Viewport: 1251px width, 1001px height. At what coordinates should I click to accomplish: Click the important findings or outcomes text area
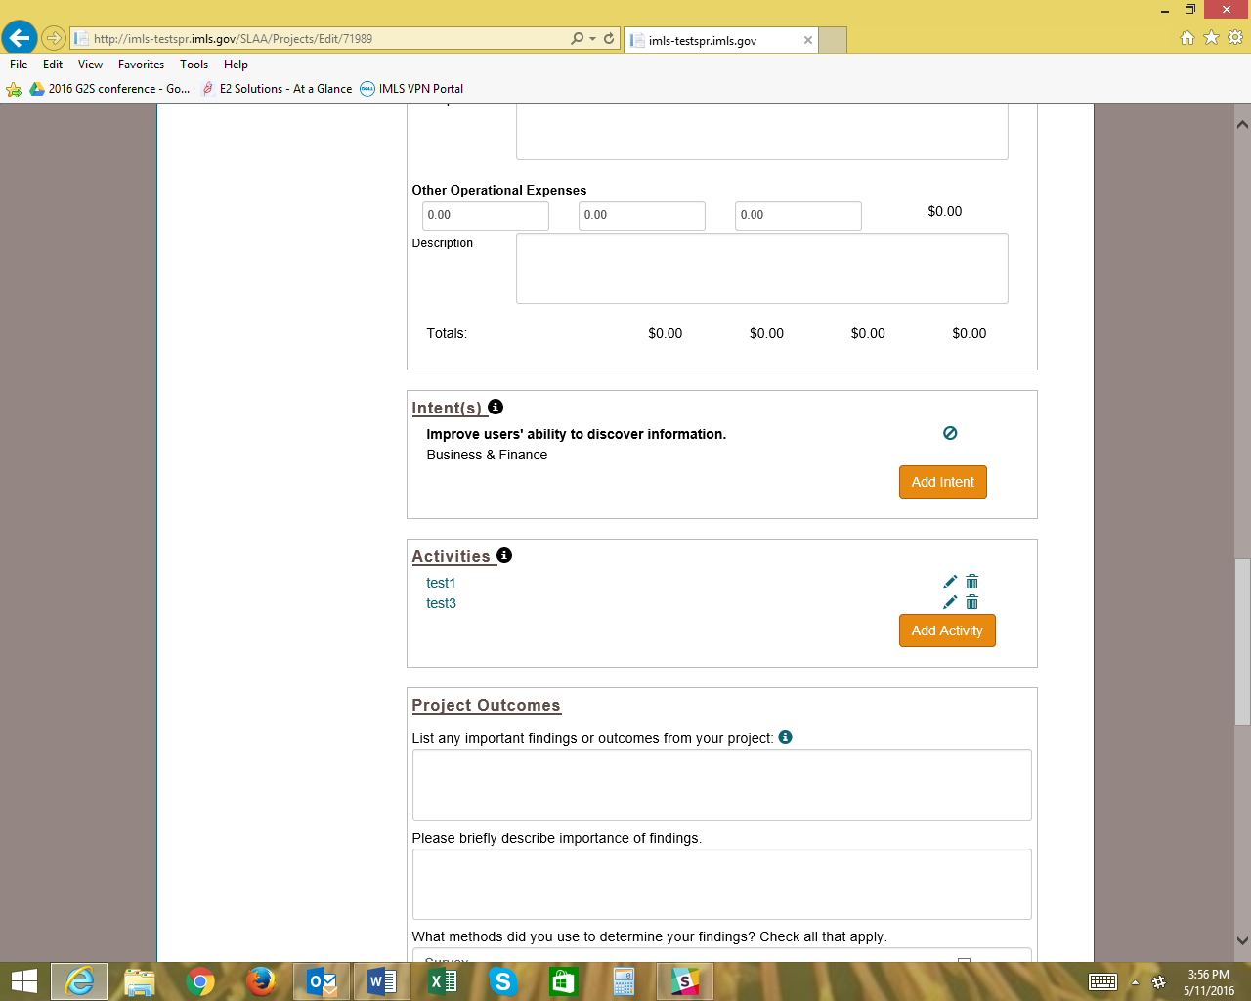(x=722, y=785)
